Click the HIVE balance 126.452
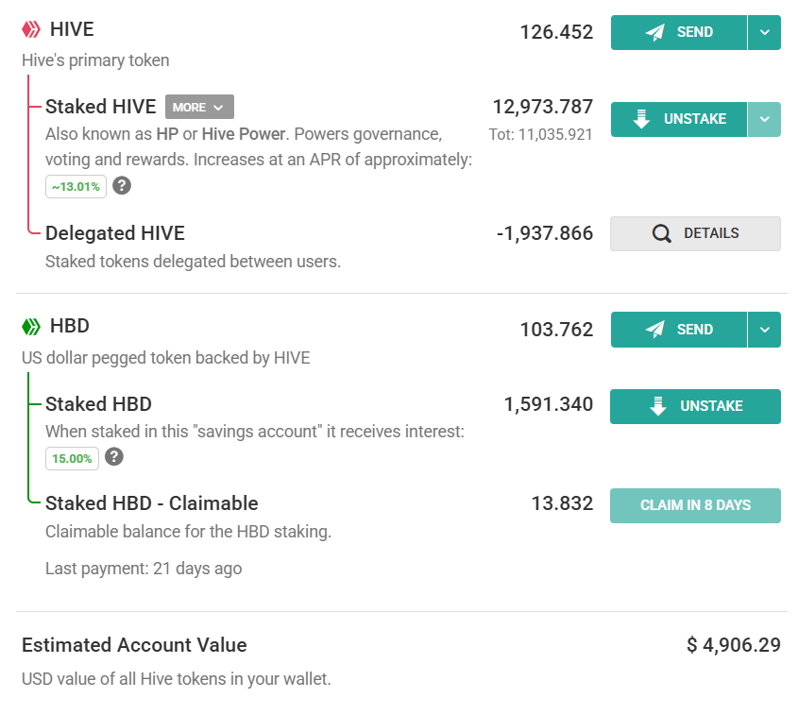The height and width of the screenshot is (715, 798). (x=556, y=32)
